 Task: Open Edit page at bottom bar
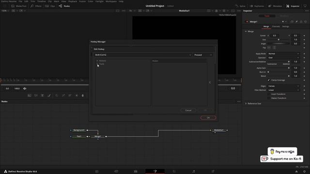[x=136, y=172]
